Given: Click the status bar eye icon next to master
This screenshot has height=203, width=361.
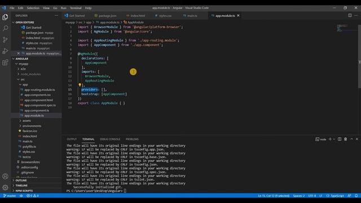Looking at the screenshot, I should click(21, 196).
